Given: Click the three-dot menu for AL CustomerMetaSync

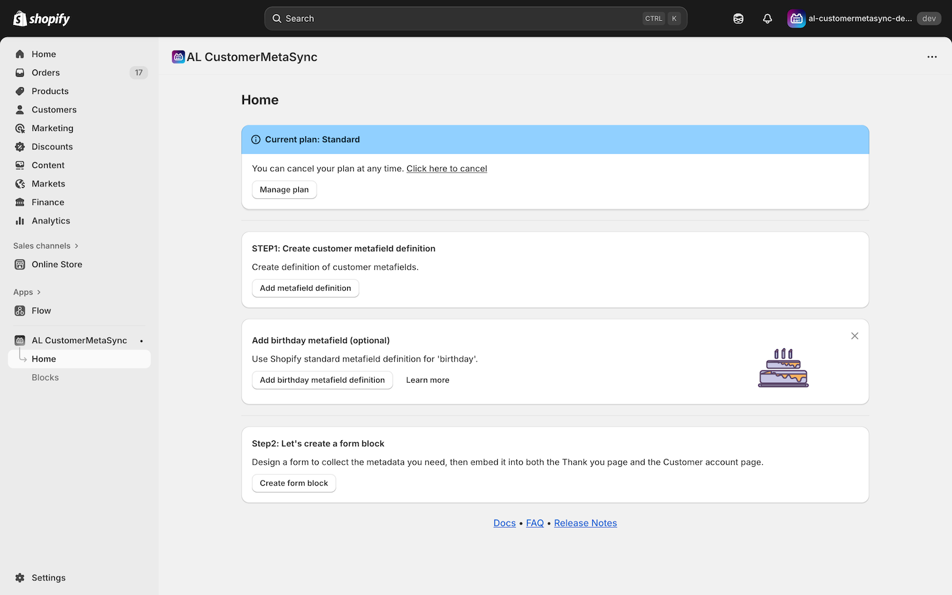Looking at the screenshot, I should (x=932, y=57).
